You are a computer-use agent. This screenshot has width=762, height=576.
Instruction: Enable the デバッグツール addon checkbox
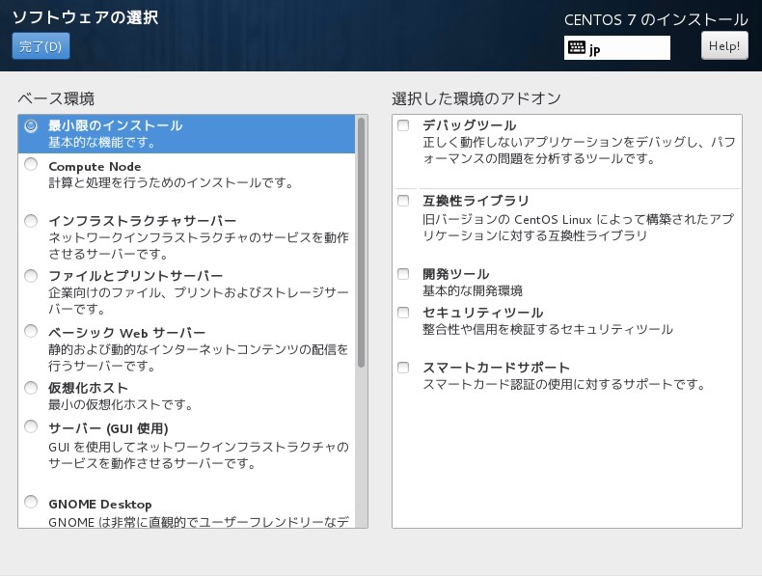point(403,125)
